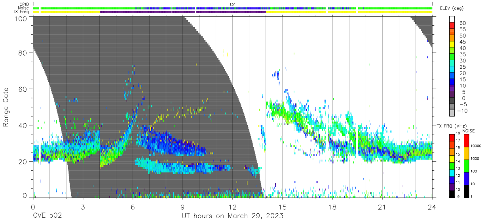Click the 10000 label on the NOISE colorbar
Image resolution: width=486 pixels, height=224 pixels.
point(476,147)
